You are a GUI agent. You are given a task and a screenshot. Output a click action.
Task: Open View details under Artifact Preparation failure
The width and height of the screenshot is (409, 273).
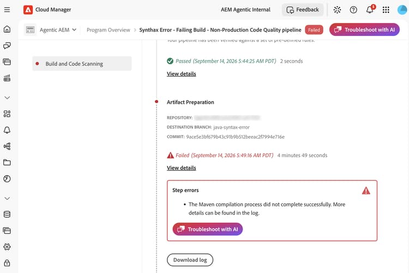[181, 168]
